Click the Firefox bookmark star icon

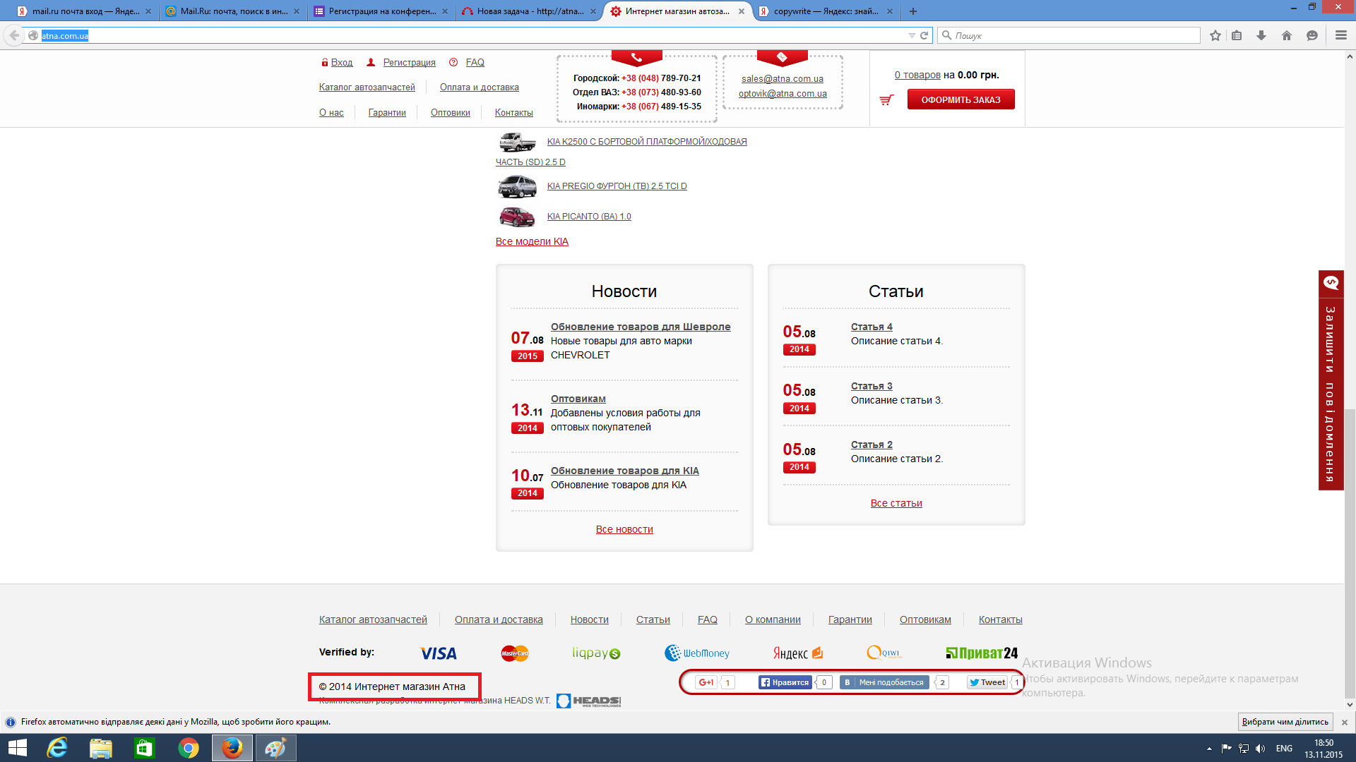click(1215, 35)
